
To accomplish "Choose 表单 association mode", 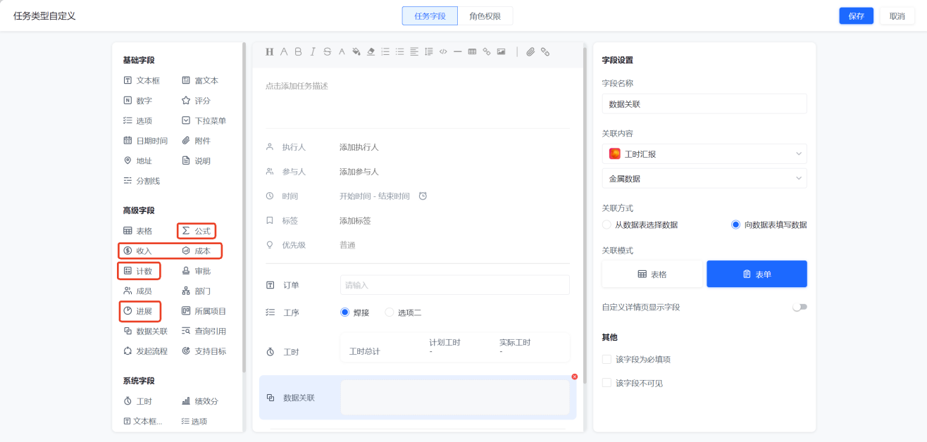I will point(757,274).
